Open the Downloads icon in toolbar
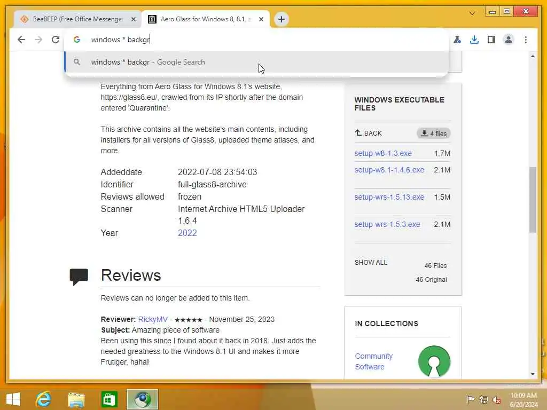The image size is (547, 410). (474, 40)
